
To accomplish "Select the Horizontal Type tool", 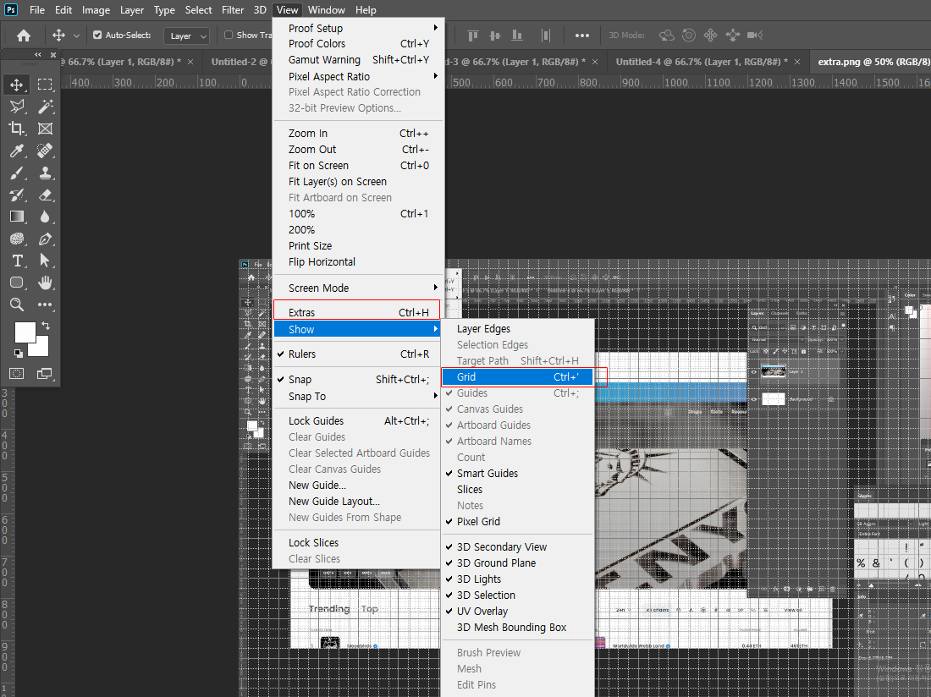I will click(x=17, y=261).
